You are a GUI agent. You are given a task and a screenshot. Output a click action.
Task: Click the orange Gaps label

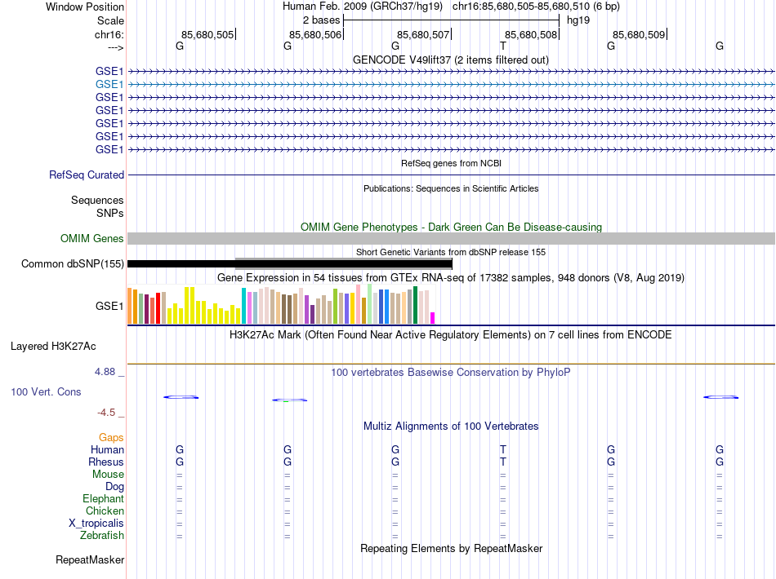coord(111,437)
